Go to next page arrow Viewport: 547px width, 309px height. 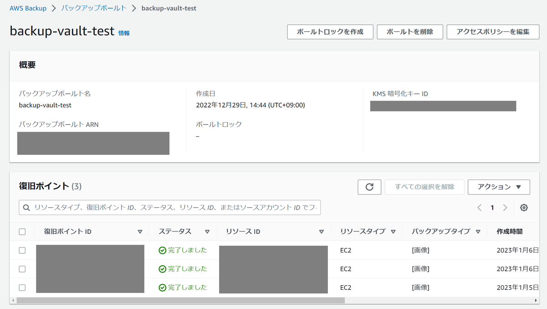coord(505,208)
